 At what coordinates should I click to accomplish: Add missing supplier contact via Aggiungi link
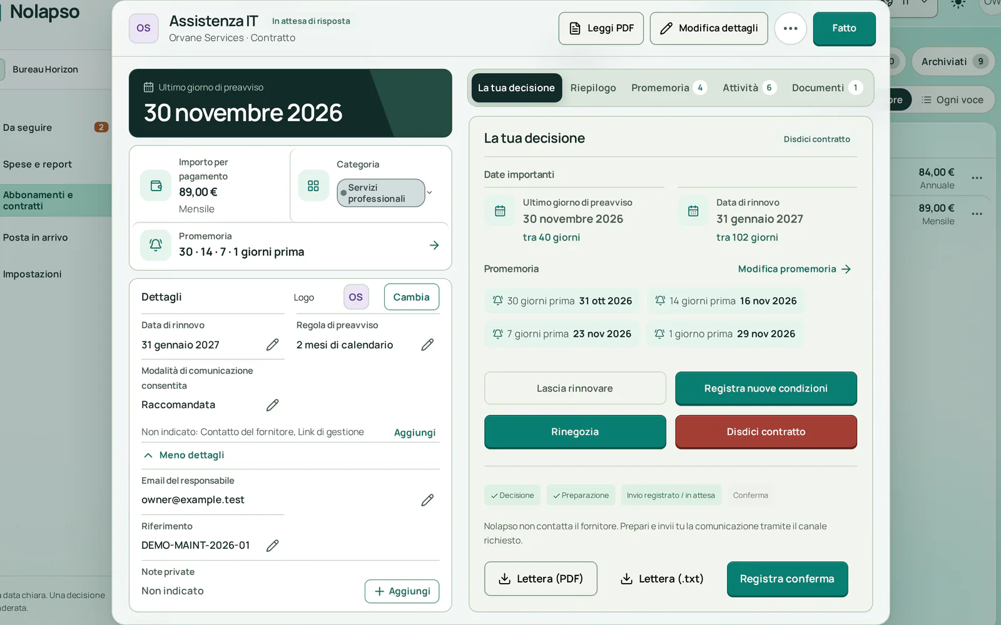(415, 432)
